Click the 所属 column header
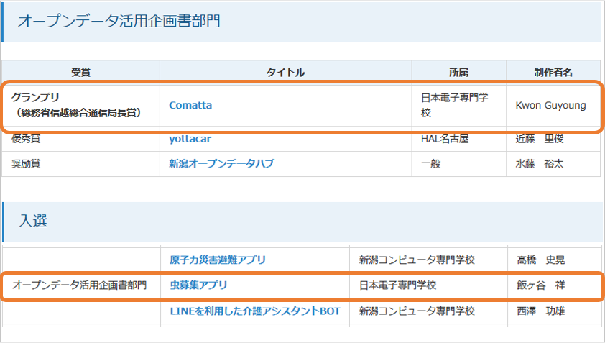This screenshot has height=343, width=605. tap(458, 72)
